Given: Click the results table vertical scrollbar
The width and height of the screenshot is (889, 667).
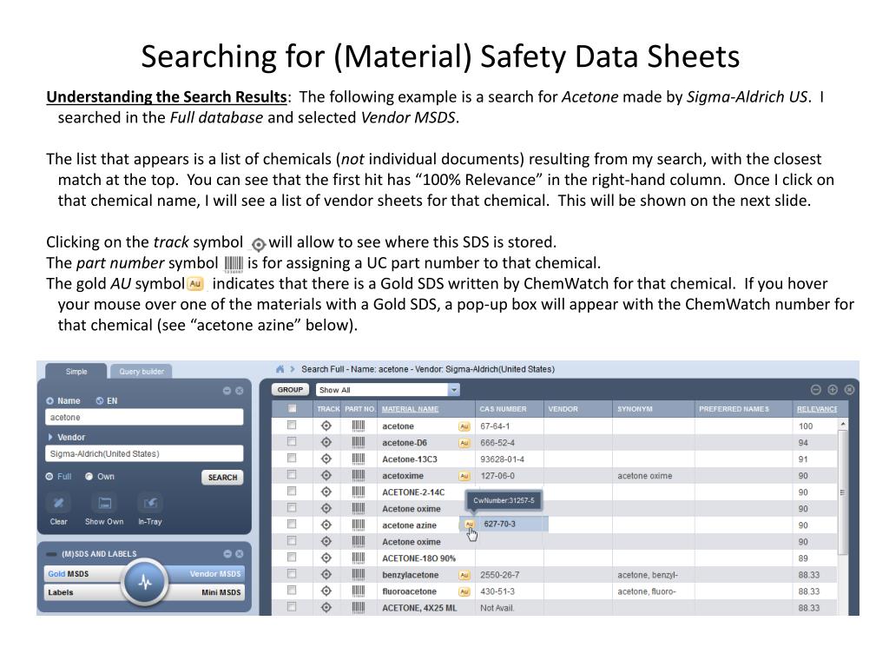Looking at the screenshot, I should tap(842, 492).
